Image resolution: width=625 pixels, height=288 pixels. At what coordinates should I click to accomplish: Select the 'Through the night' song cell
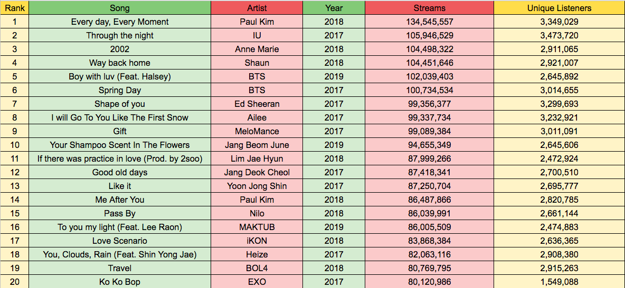coord(120,35)
